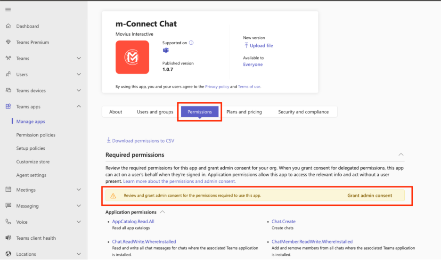
Task: Switch to the About tab
Action: [x=115, y=112]
